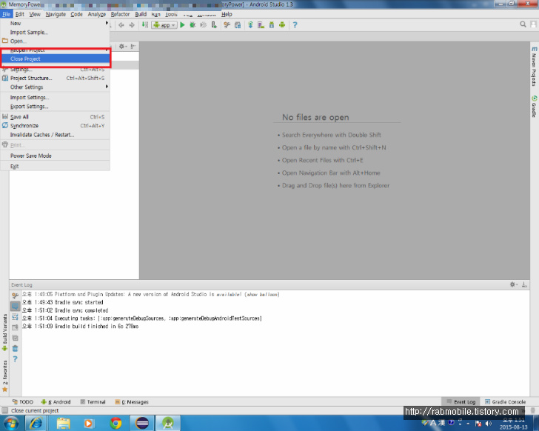Open the Gradle Console button

pos(505,402)
